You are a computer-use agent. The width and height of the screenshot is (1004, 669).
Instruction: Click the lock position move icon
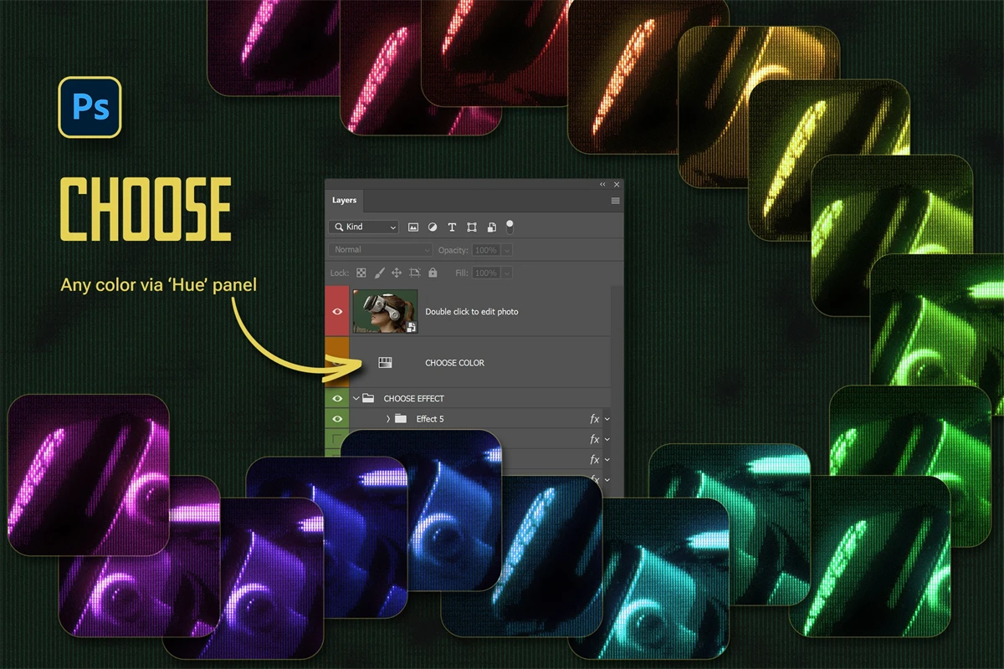coord(397,273)
